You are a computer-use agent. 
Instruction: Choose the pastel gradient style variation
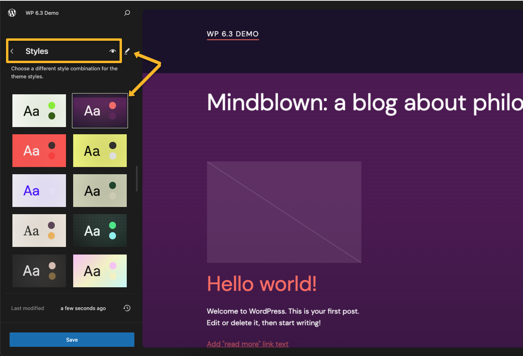[x=100, y=270]
